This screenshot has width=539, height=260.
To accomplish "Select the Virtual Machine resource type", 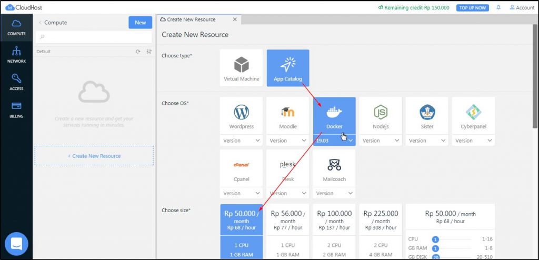I will pos(241,68).
